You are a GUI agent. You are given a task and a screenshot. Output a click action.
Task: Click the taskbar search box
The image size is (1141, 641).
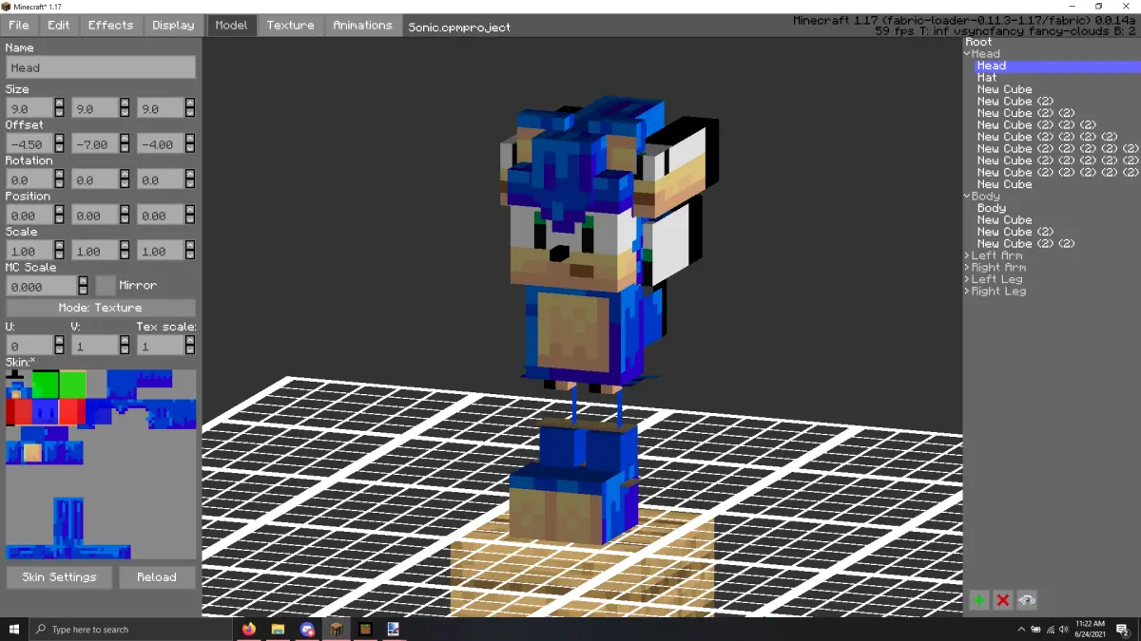pyautogui.click(x=131, y=629)
